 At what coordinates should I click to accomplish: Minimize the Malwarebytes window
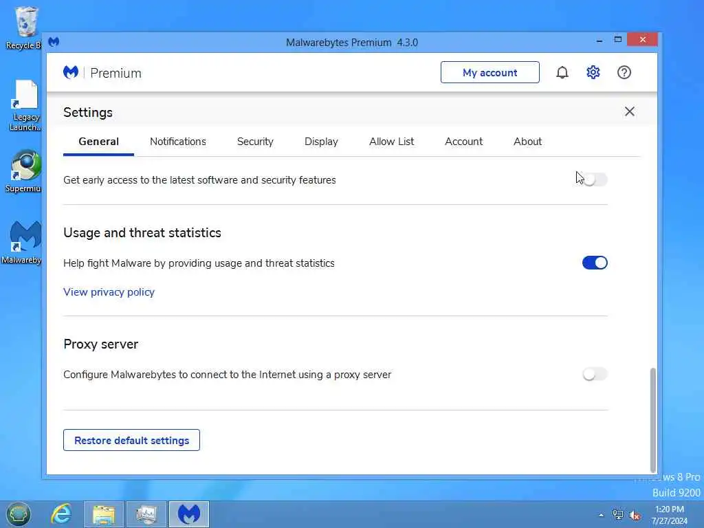599,41
